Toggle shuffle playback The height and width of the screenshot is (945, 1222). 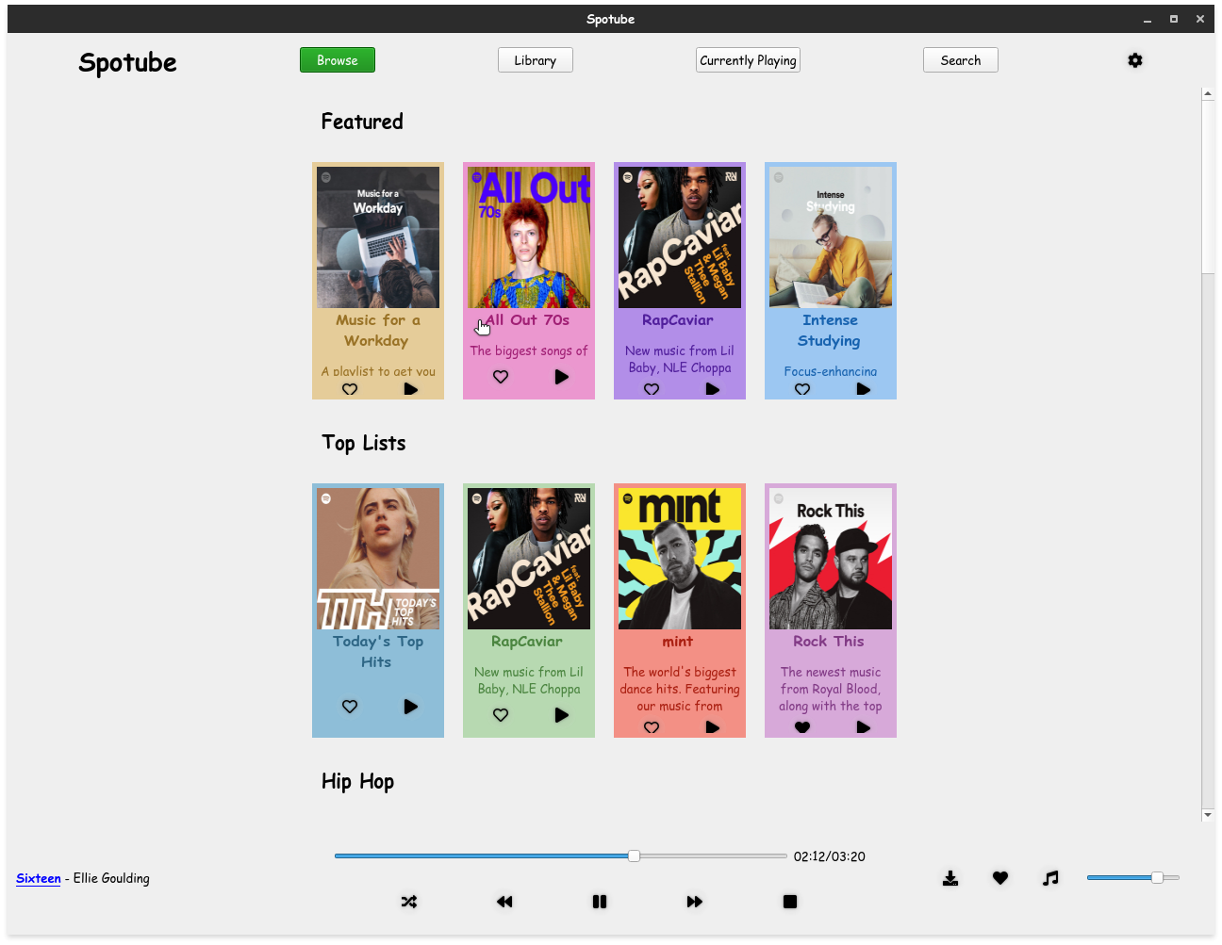(409, 902)
